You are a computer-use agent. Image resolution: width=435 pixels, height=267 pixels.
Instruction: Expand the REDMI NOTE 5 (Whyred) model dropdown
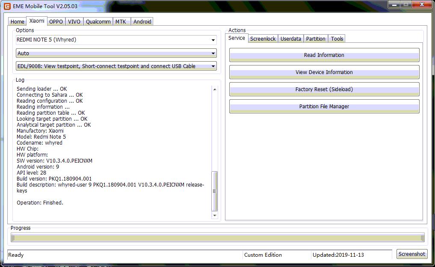(x=116, y=40)
